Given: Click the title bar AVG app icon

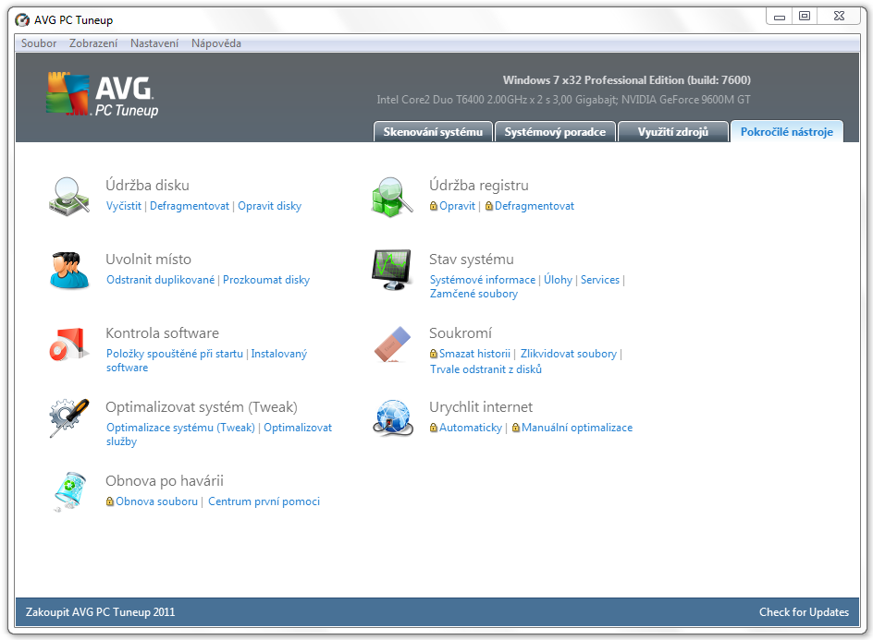Looking at the screenshot, I should coord(22,20).
